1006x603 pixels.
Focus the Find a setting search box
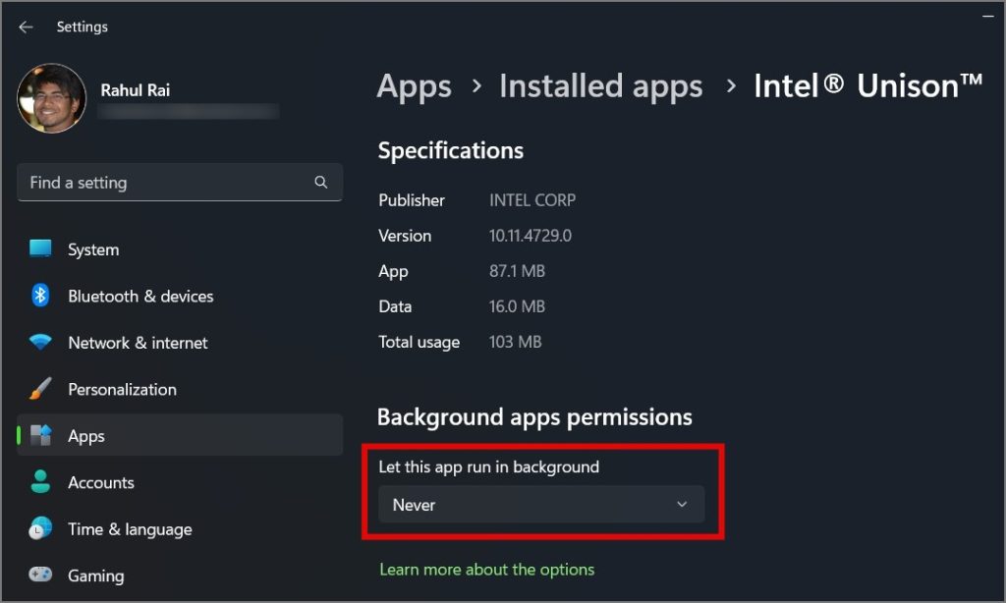pyautogui.click(x=180, y=183)
